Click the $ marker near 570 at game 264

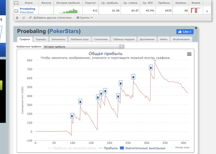[x=133, y=77]
